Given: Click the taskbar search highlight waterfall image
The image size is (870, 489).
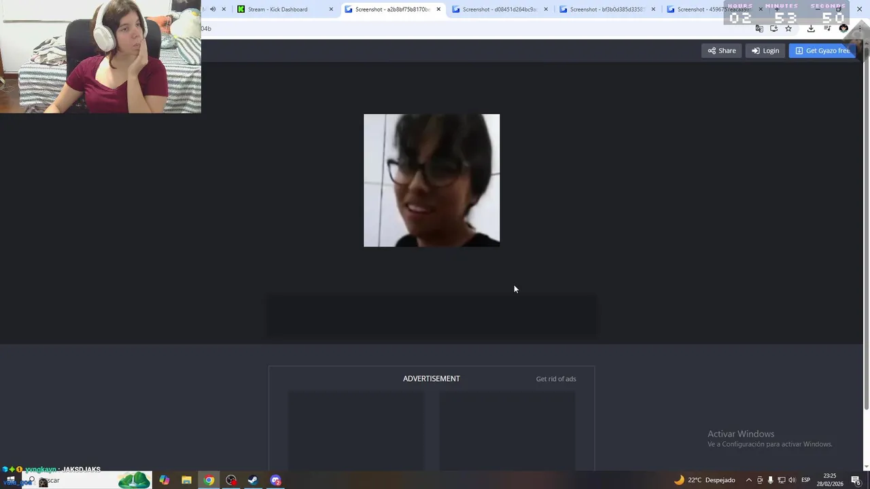Looking at the screenshot, I should pyautogui.click(x=134, y=480).
